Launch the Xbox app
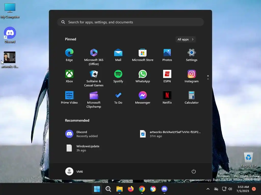 click(x=69, y=76)
